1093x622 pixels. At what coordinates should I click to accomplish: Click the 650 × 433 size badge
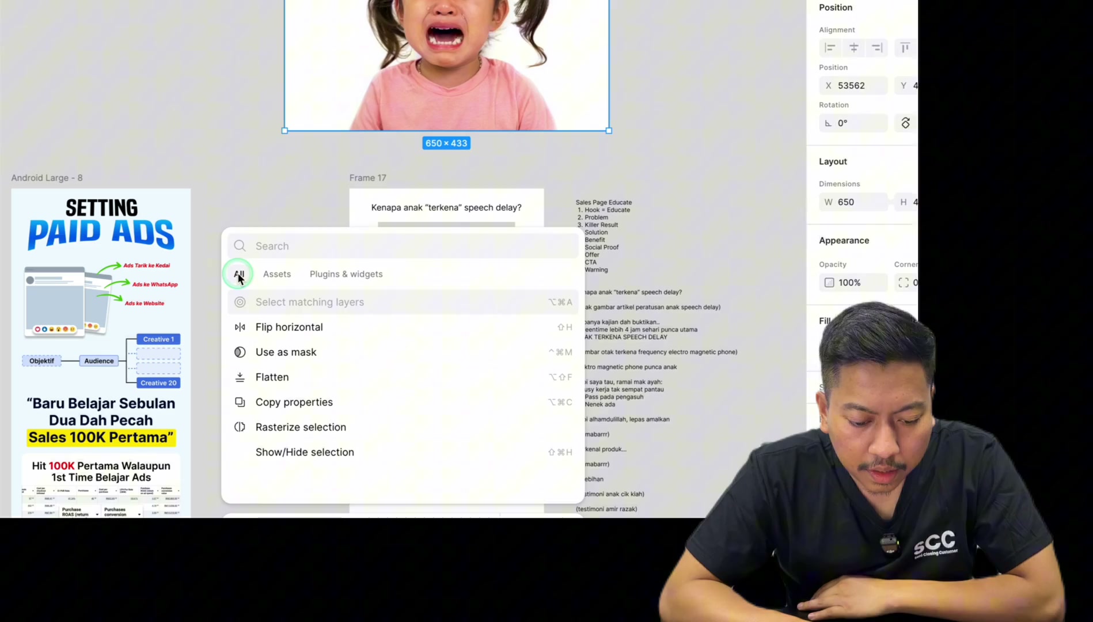tap(446, 143)
